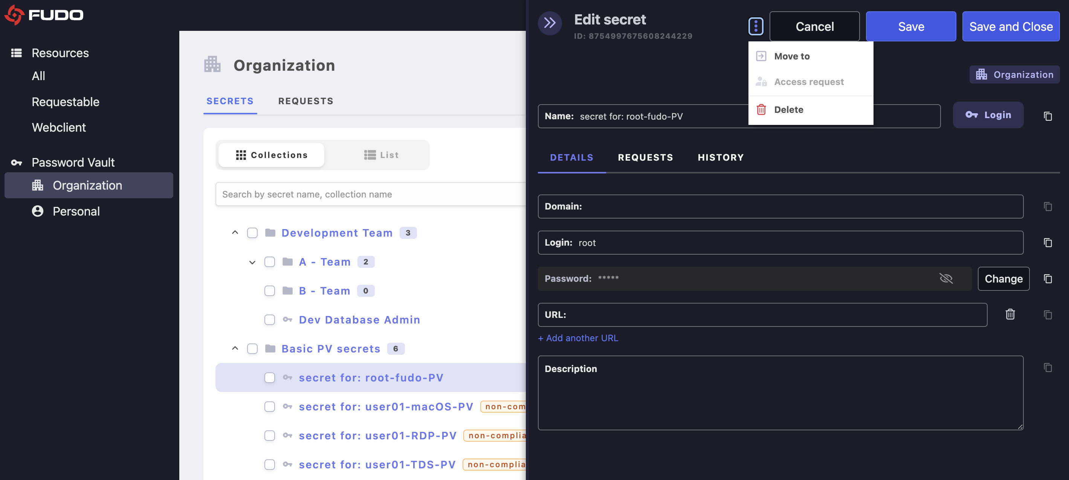This screenshot has height=480, width=1069.
Task: Copy the secret name with copy icon
Action: coord(1048,116)
